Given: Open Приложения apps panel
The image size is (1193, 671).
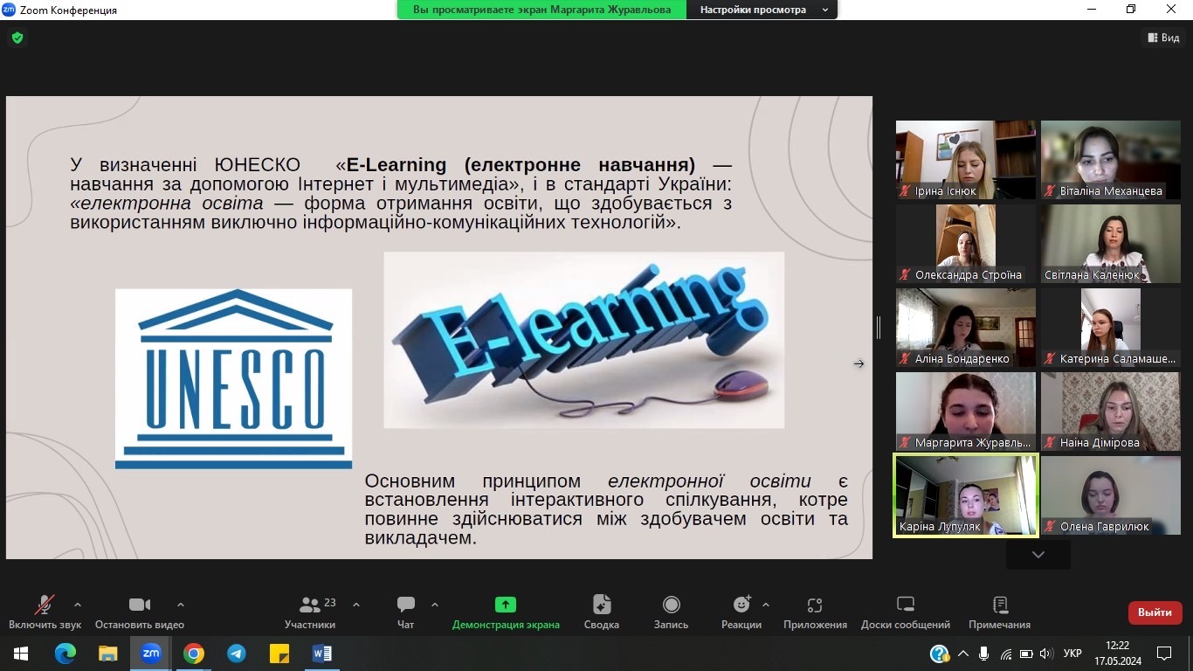Looking at the screenshot, I should point(815,612).
